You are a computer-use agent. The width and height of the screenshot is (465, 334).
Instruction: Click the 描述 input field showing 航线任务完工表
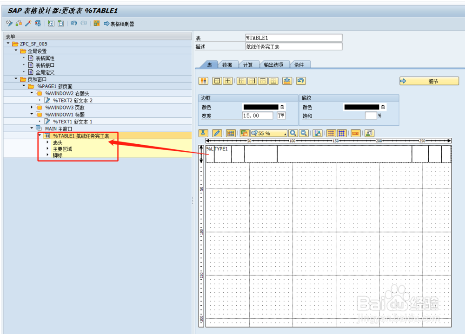point(293,46)
